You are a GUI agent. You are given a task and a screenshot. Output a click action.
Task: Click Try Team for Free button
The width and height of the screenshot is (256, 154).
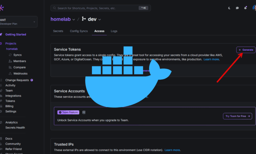[238, 116]
